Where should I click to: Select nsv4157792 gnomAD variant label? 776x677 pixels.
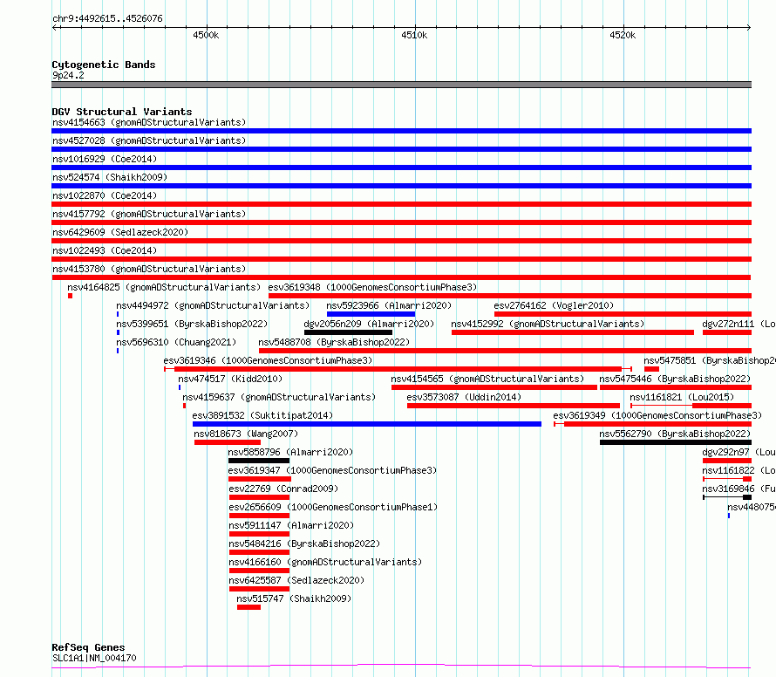149,214
